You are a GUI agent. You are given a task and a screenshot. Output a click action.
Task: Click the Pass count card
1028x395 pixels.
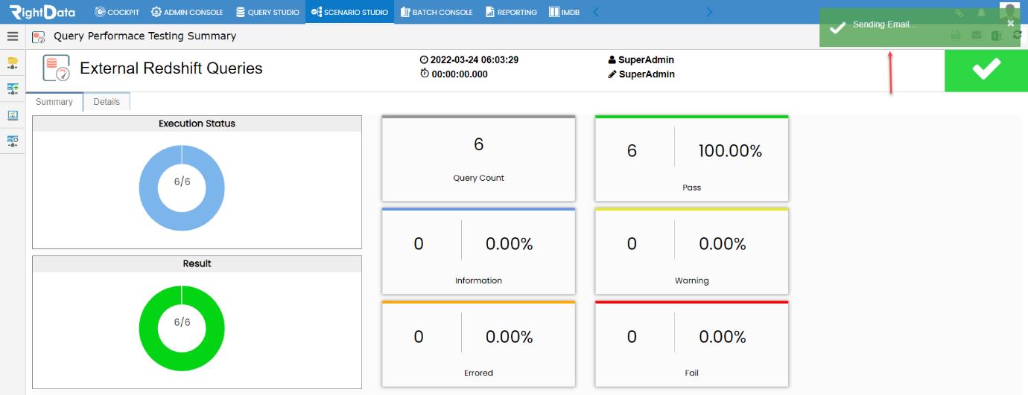point(691,158)
